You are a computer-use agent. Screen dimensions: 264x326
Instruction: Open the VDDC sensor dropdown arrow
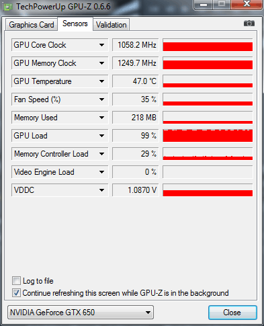click(101, 190)
